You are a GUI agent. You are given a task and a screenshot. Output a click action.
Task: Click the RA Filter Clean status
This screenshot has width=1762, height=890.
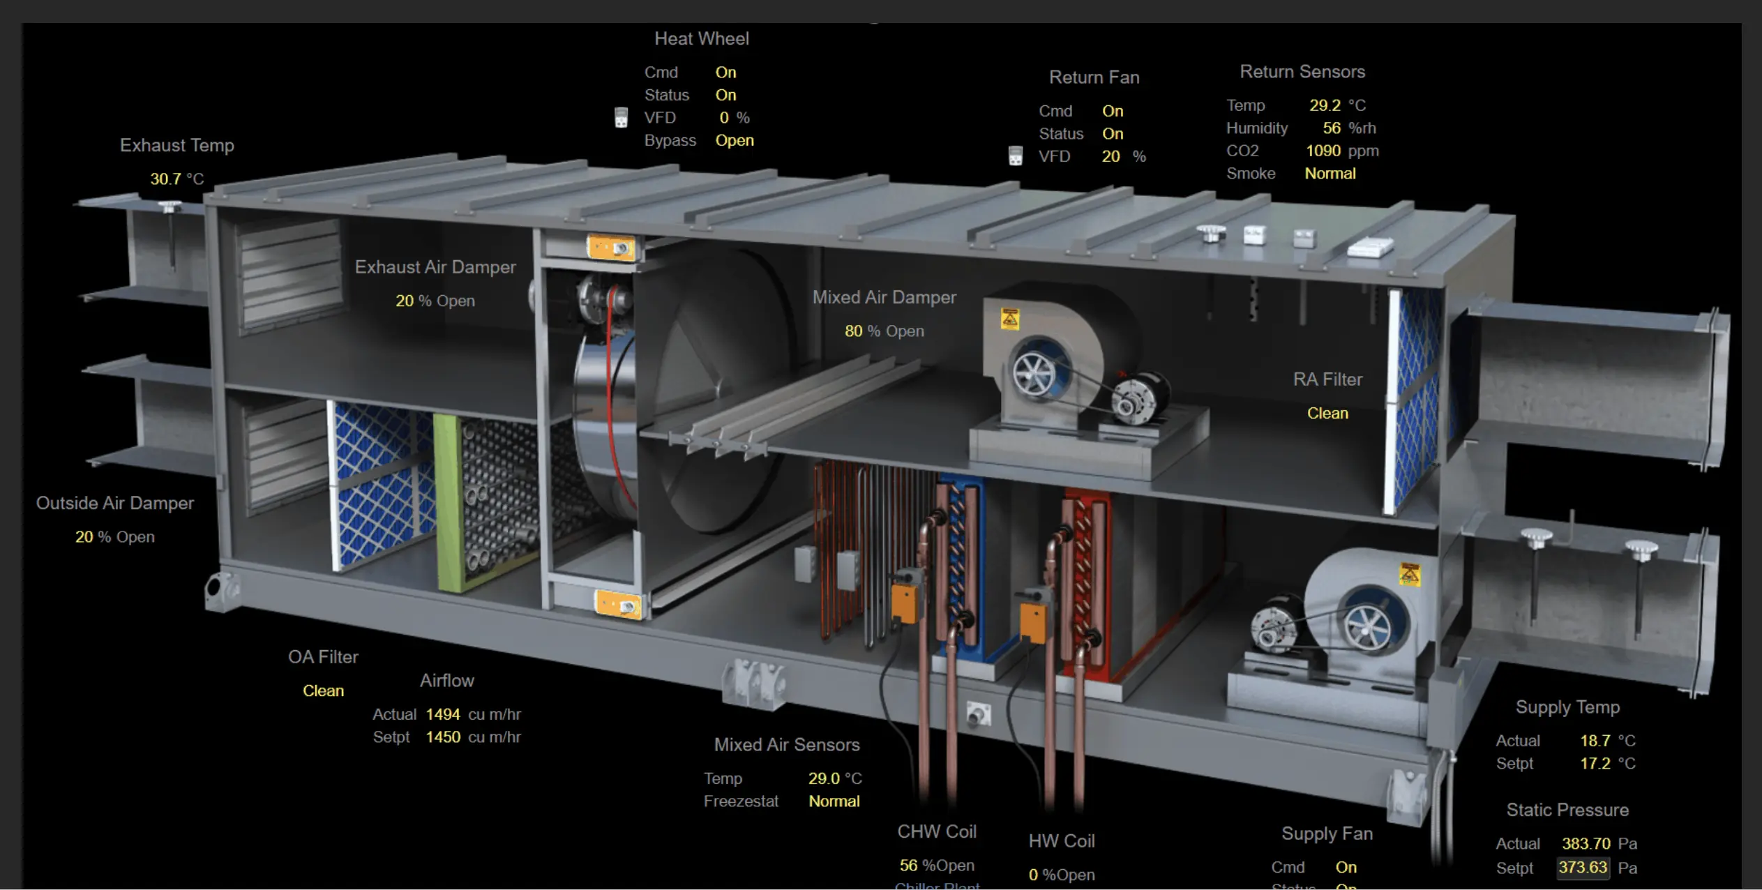click(1327, 413)
